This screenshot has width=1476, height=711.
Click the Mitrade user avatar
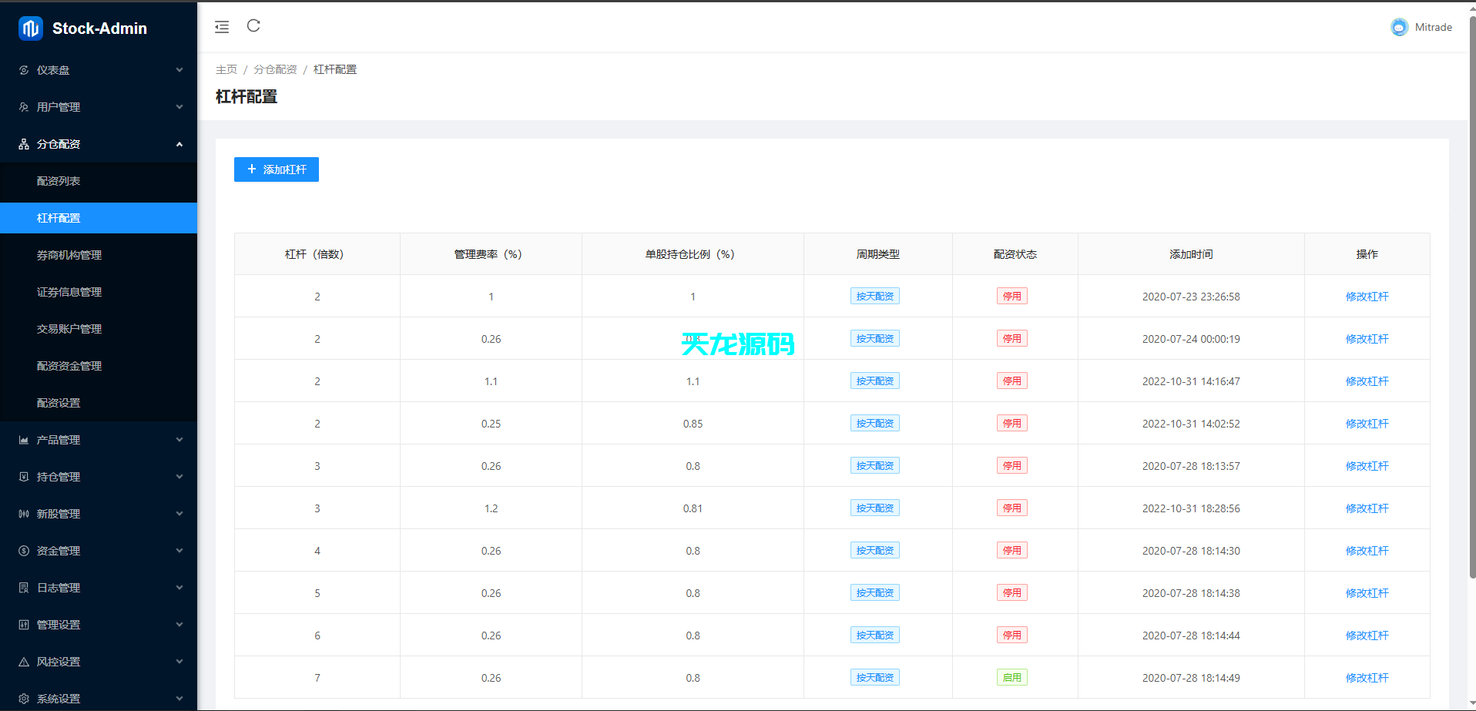[x=1399, y=26]
